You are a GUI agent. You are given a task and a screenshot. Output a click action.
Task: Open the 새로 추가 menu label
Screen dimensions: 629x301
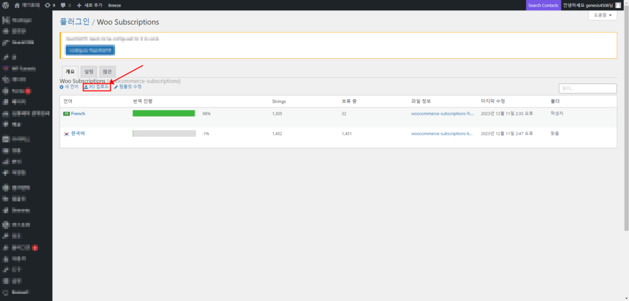point(93,5)
